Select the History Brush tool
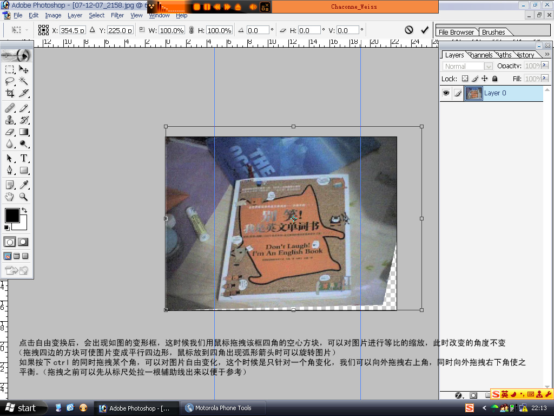This screenshot has width=554, height=416. pos(24,120)
